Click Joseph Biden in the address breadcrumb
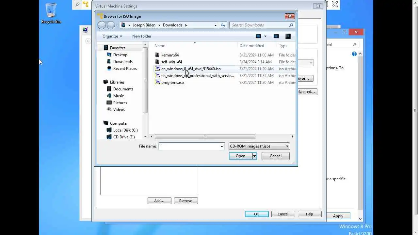This screenshot has width=418, height=235. tap(144, 25)
